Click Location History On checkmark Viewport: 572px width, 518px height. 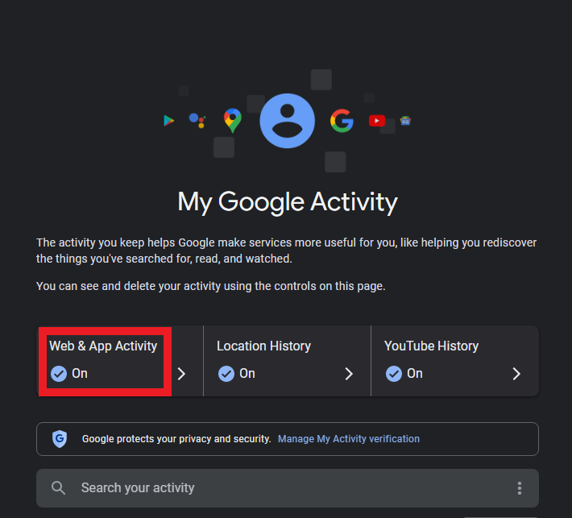point(226,374)
